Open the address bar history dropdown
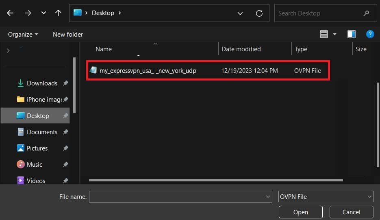380x220 pixels. tap(240, 13)
